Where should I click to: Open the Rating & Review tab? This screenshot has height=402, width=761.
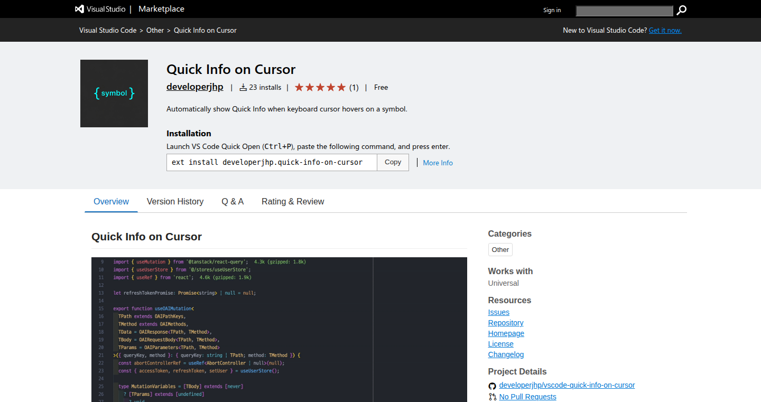click(293, 201)
